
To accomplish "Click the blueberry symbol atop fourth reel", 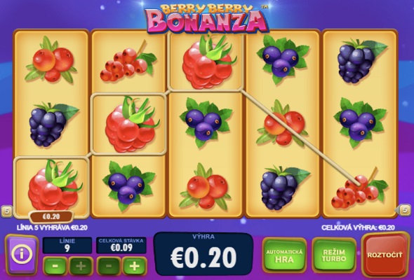I will [x=283, y=59].
